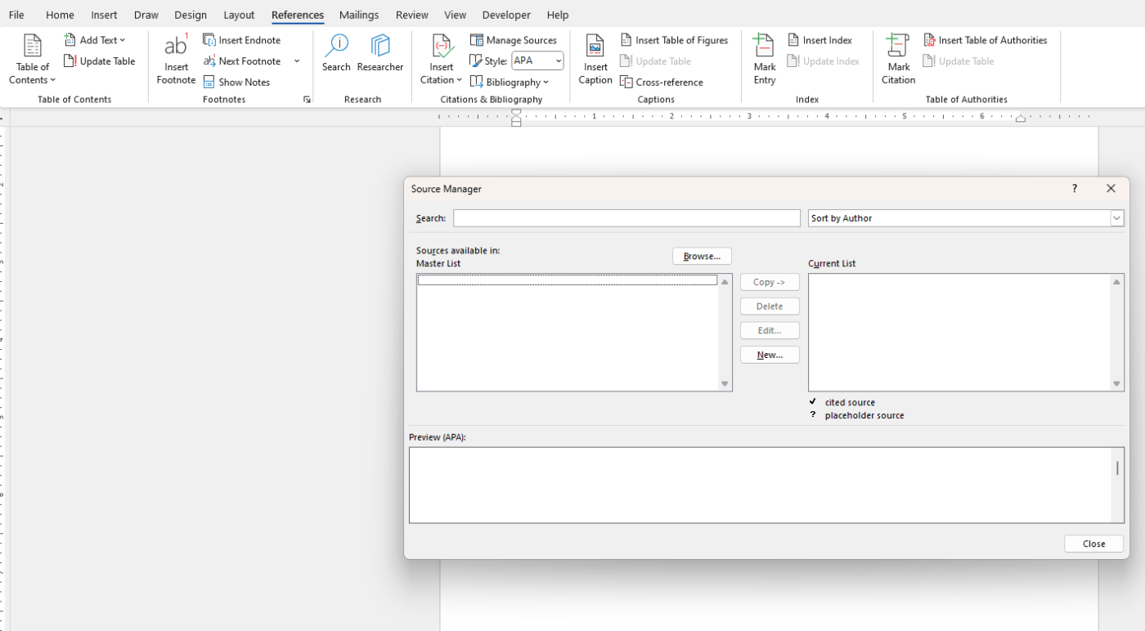Switch to the Mailings tab
The image size is (1145, 631).
coord(359,15)
